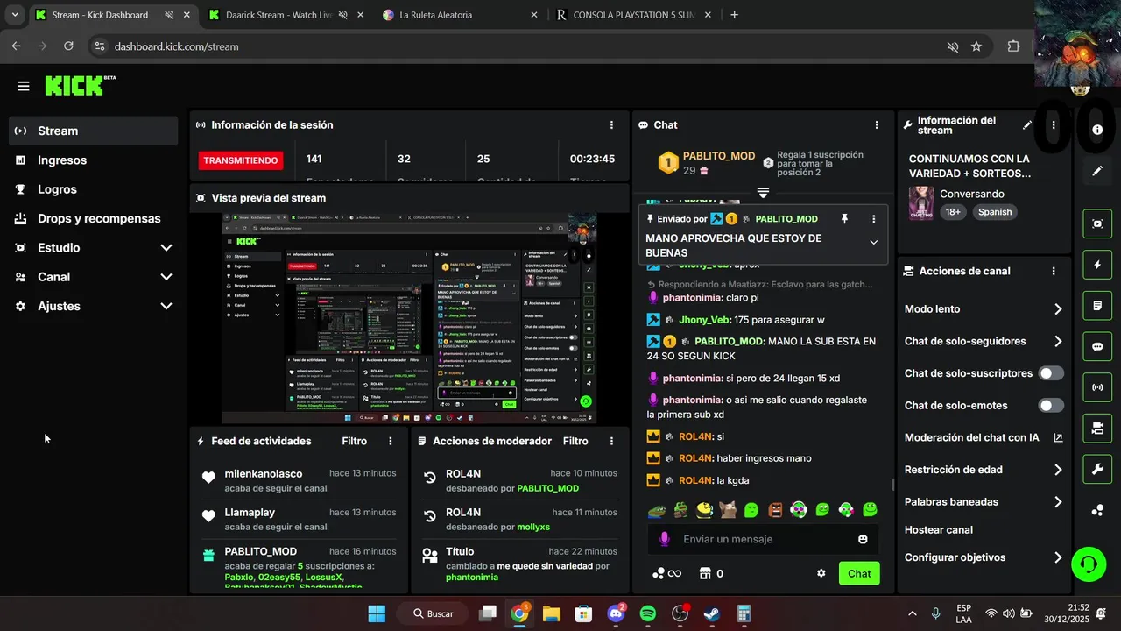This screenshot has height=631, width=1121.
Task: Expand the pinned message chevron
Action: click(873, 242)
